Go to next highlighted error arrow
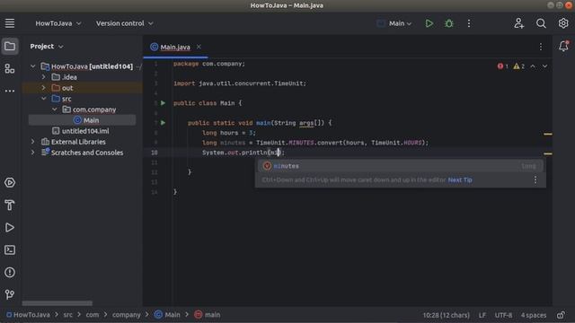Image resolution: width=575 pixels, height=323 pixels. tap(545, 66)
